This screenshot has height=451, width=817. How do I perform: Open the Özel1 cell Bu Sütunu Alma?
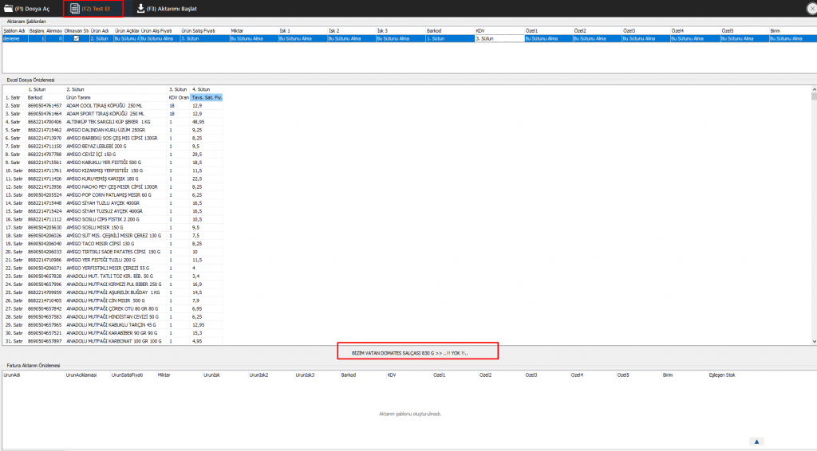coord(548,38)
